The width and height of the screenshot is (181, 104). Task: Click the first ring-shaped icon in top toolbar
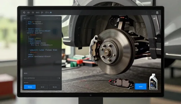[x=24, y=12]
